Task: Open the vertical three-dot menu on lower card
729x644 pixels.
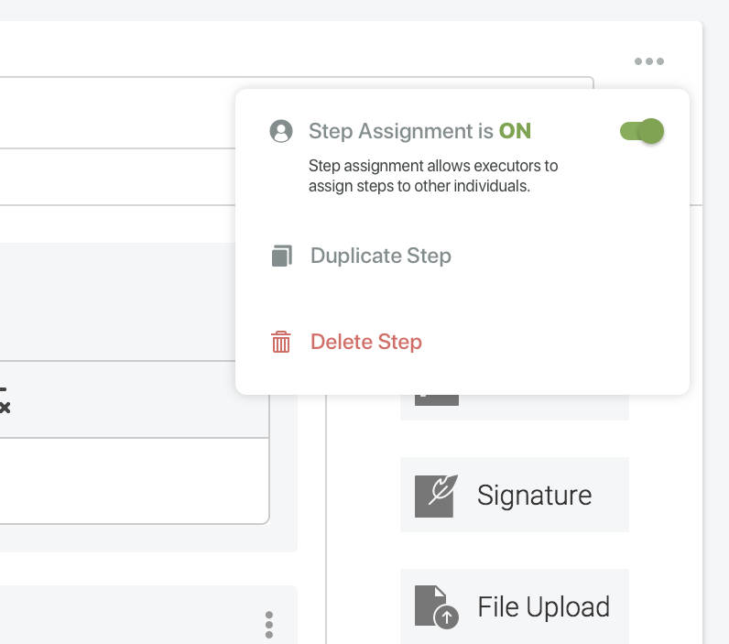Action: pyautogui.click(x=268, y=625)
